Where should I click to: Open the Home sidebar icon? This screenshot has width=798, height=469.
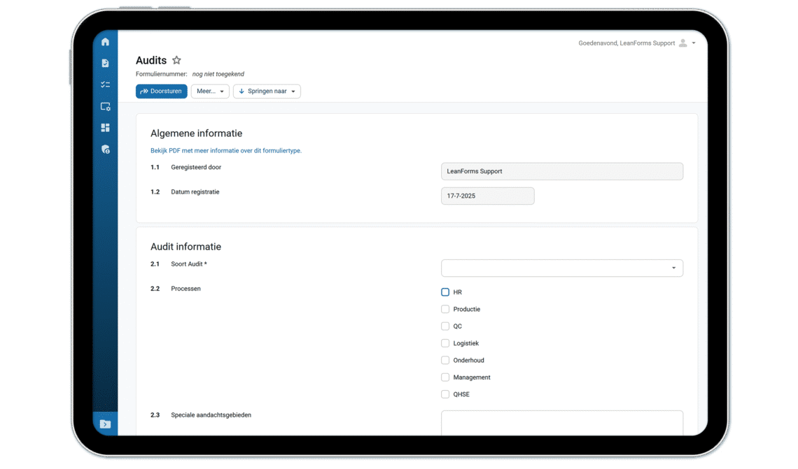click(x=105, y=42)
